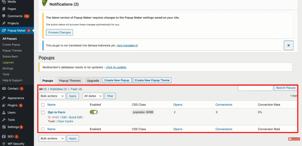Click the Popup Maker badge showing 2

[29, 30]
